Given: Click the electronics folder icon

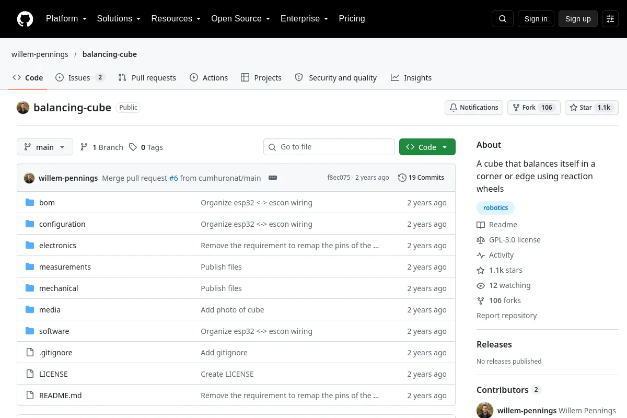Looking at the screenshot, I should click(x=30, y=246).
